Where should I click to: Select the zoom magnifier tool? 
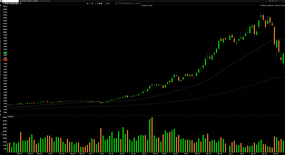tap(123, 3)
